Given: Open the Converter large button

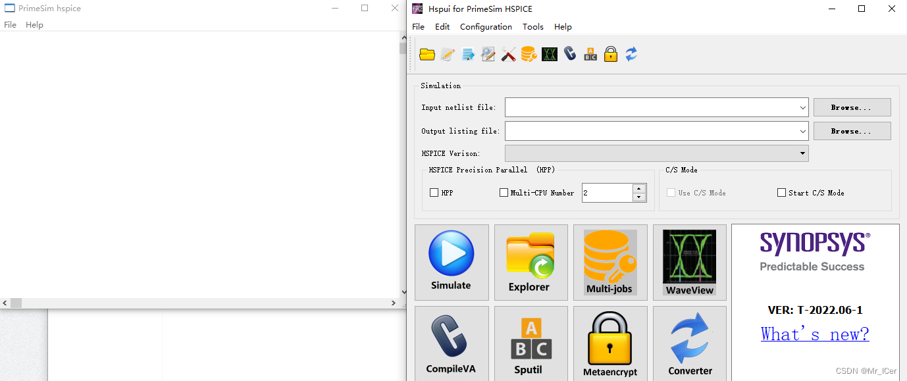Looking at the screenshot, I should pyautogui.click(x=690, y=343).
